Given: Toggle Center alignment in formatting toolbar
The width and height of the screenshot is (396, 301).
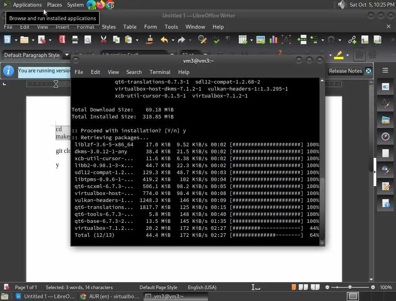Looking at the screenshot, I should click(372, 55).
